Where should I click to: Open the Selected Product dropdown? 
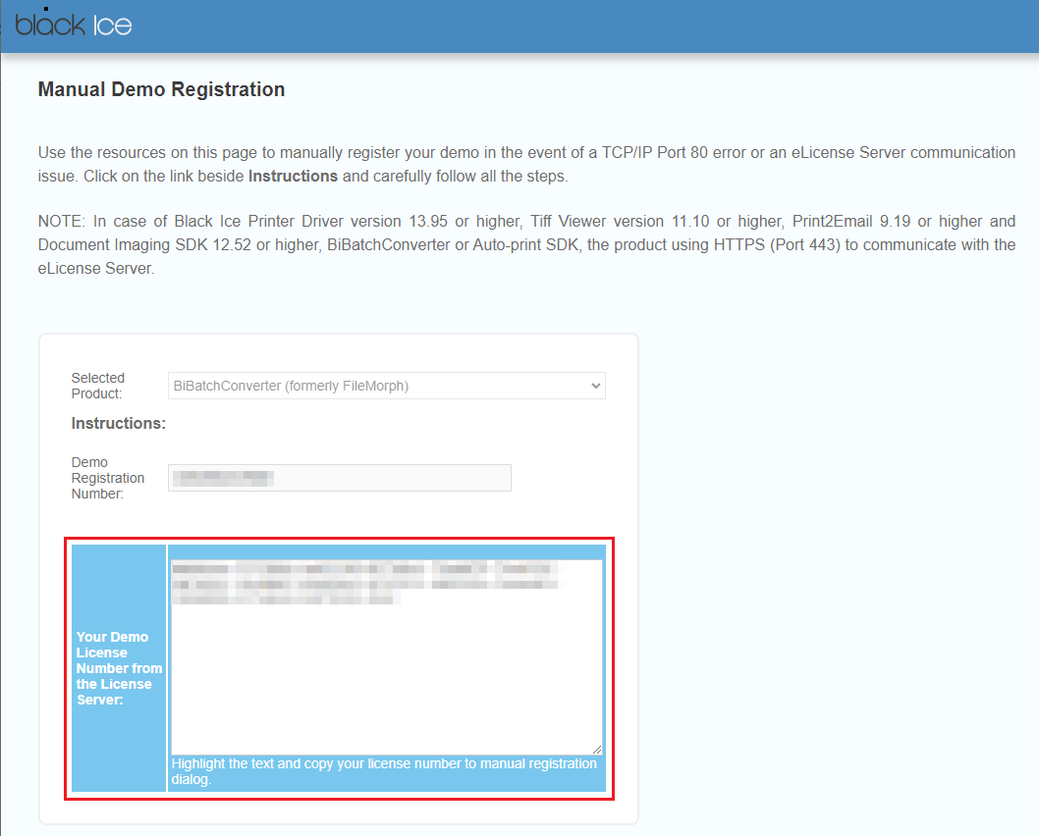pos(386,386)
